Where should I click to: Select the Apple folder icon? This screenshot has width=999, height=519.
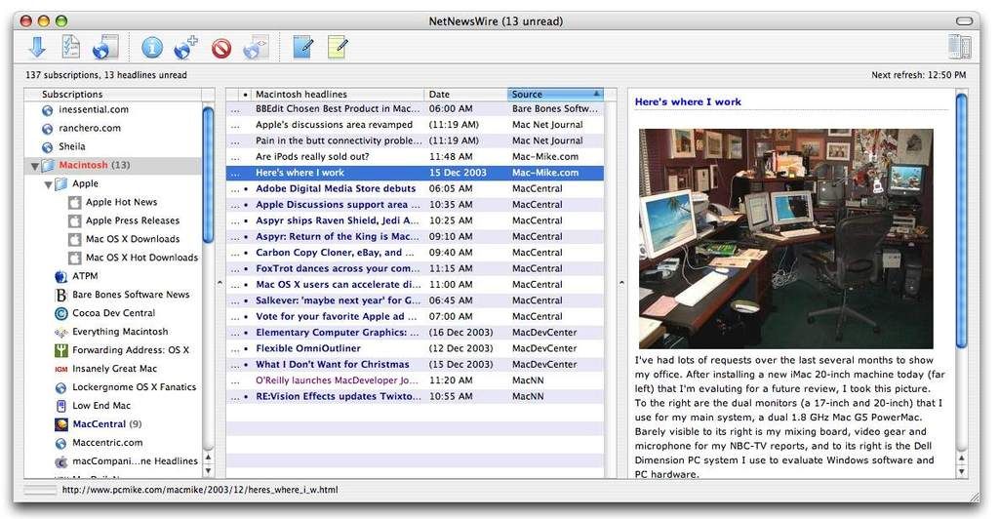click(x=61, y=183)
